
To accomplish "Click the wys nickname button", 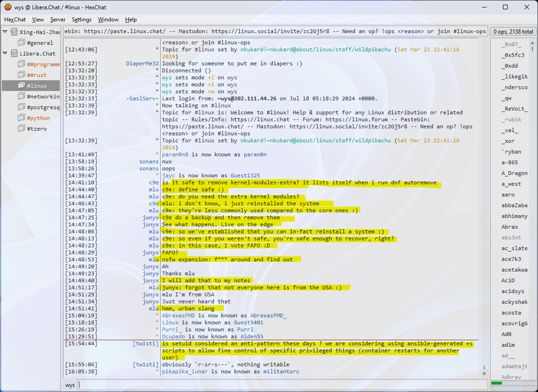I will [x=70, y=385].
